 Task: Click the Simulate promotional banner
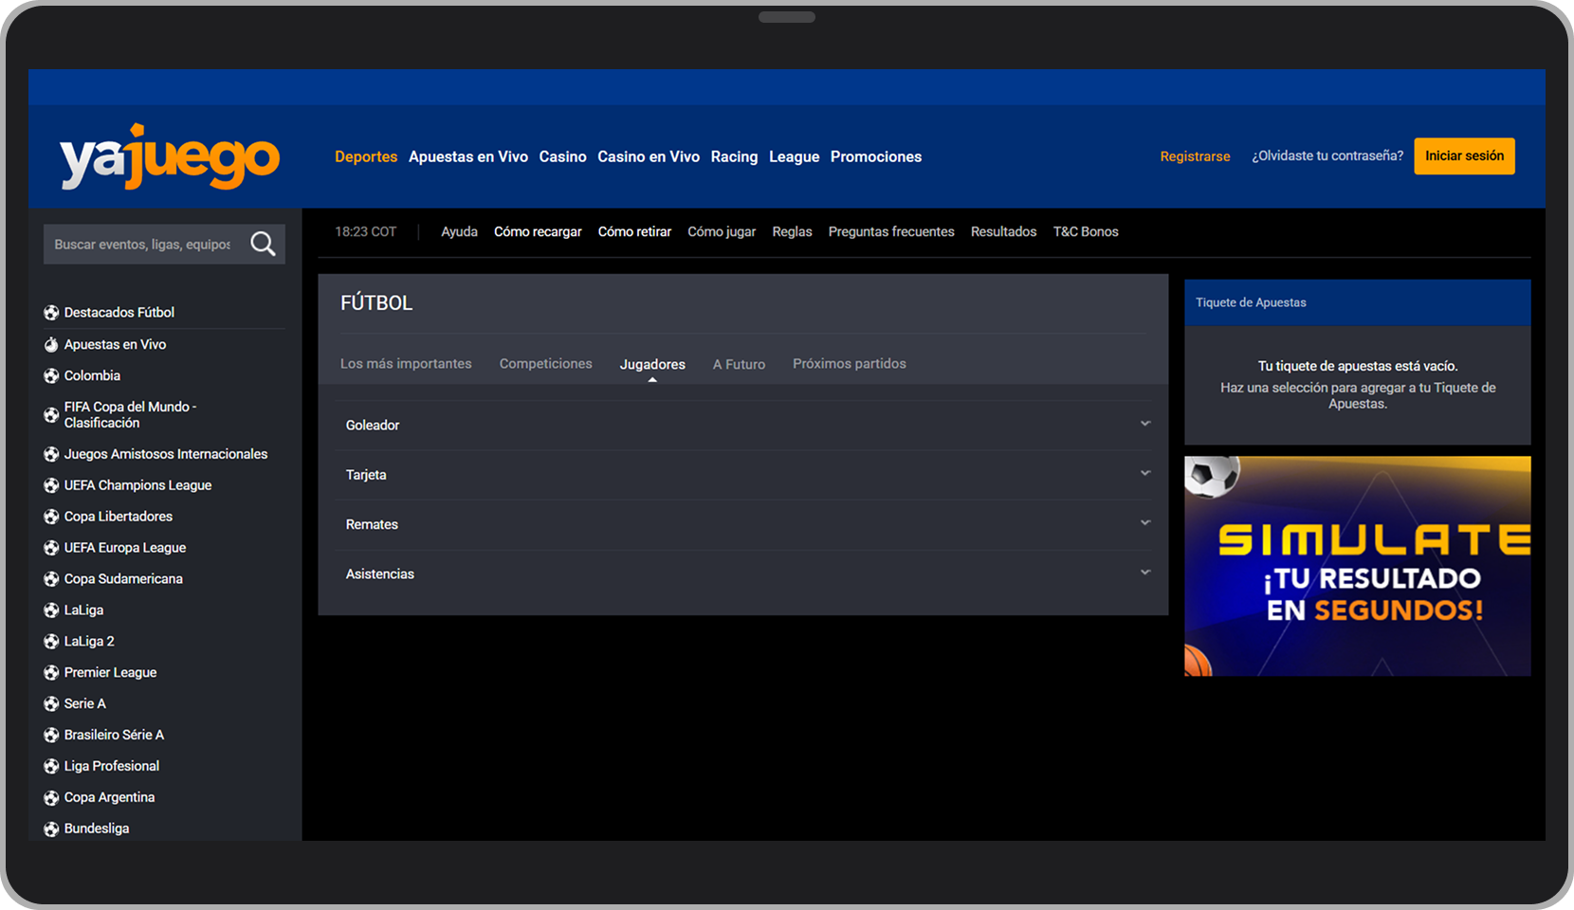[x=1357, y=566]
